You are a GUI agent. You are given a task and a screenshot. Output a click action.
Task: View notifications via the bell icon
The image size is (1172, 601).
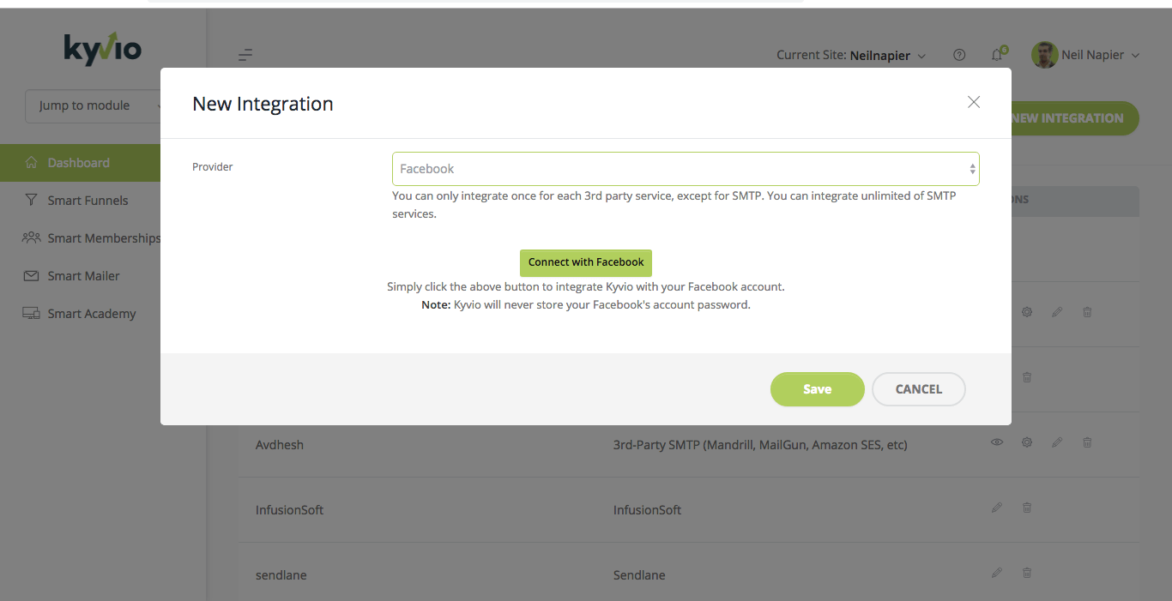tap(997, 55)
